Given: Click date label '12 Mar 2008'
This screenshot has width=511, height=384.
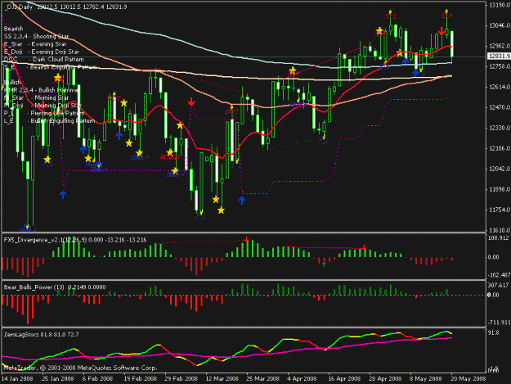Looking at the screenshot, I should 222,379.
